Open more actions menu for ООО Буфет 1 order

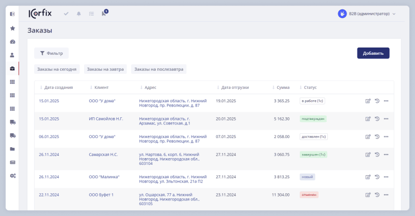coord(386,195)
